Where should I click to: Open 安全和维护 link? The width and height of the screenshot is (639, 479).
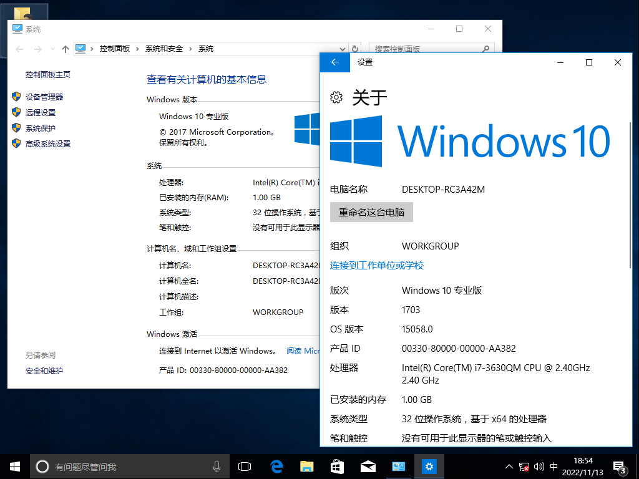[44, 371]
